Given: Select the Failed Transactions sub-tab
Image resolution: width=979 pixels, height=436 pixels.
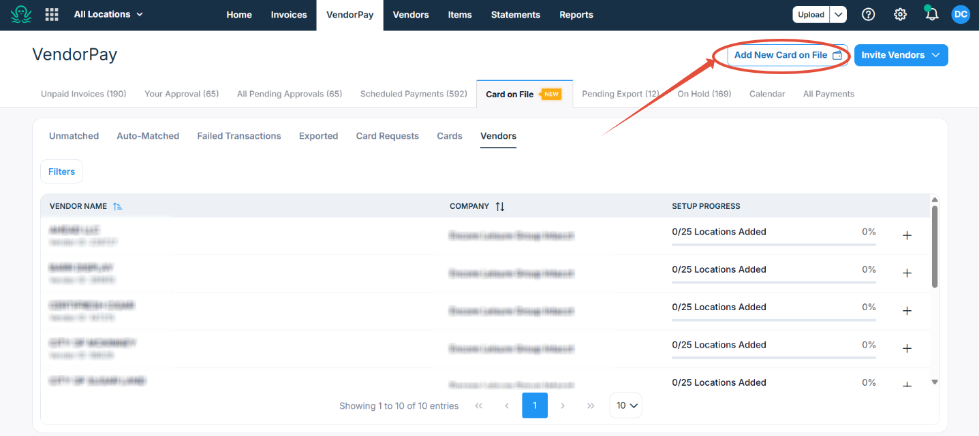Looking at the screenshot, I should tap(239, 136).
